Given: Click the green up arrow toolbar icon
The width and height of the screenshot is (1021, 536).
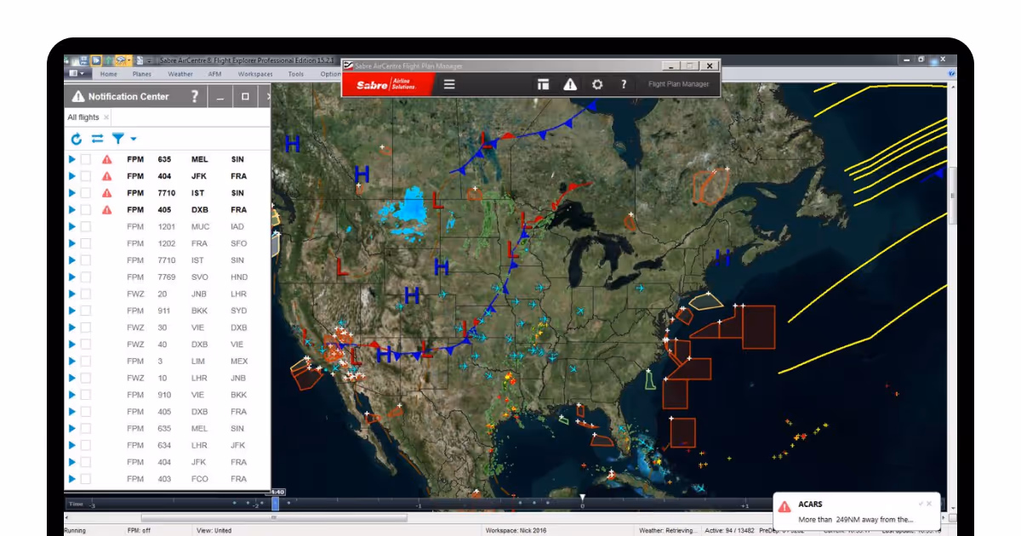Looking at the screenshot, I should 108,60.
